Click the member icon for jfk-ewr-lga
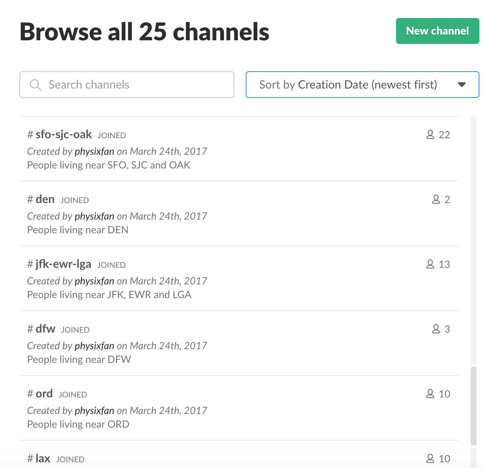Image resolution: width=483 pixels, height=468 pixels. tap(430, 264)
